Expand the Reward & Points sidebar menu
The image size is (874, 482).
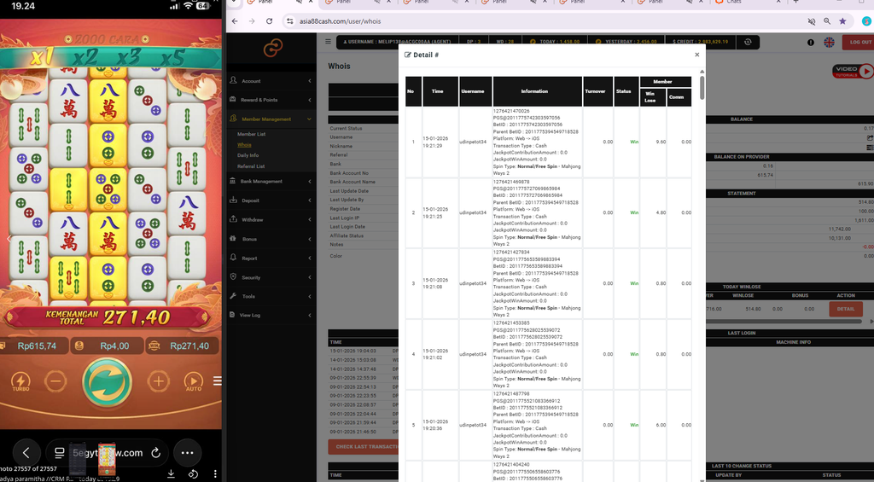pyautogui.click(x=271, y=100)
